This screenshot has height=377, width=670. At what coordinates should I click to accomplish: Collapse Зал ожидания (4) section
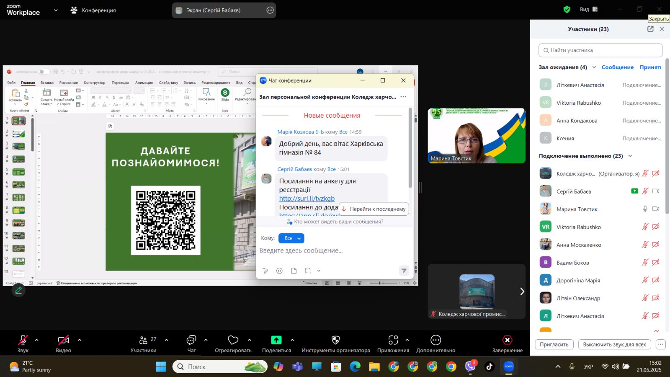[594, 67]
